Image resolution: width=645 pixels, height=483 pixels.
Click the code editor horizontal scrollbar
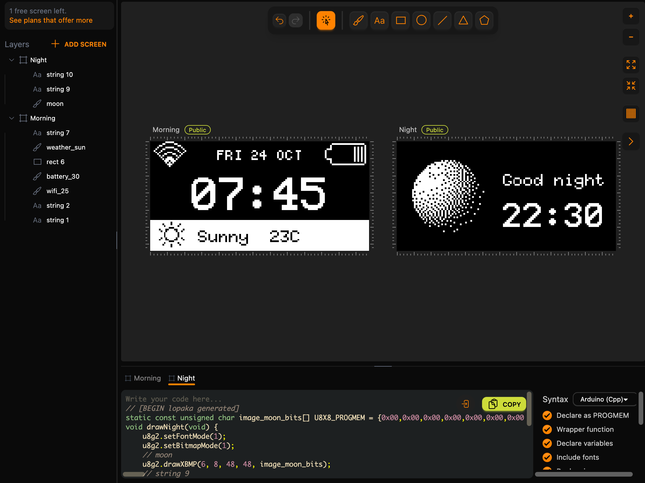(x=134, y=474)
